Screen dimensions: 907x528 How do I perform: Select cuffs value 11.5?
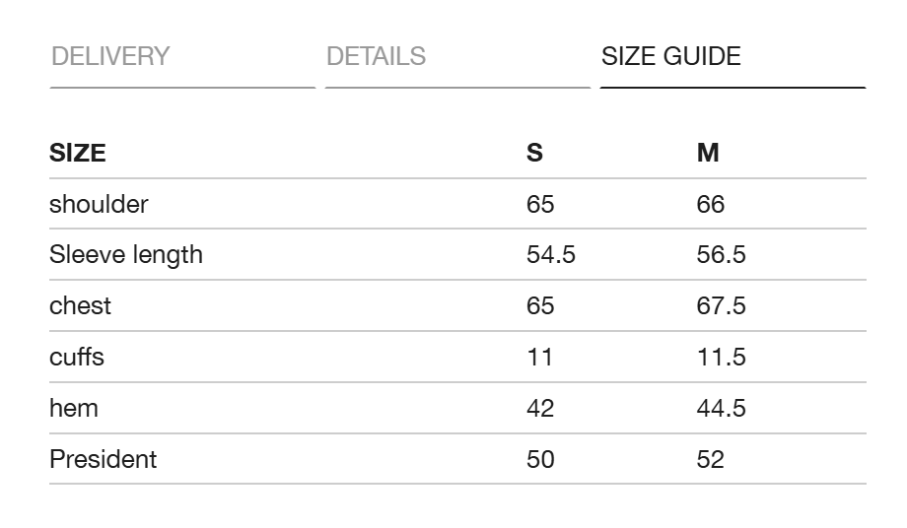pyautogui.click(x=722, y=357)
